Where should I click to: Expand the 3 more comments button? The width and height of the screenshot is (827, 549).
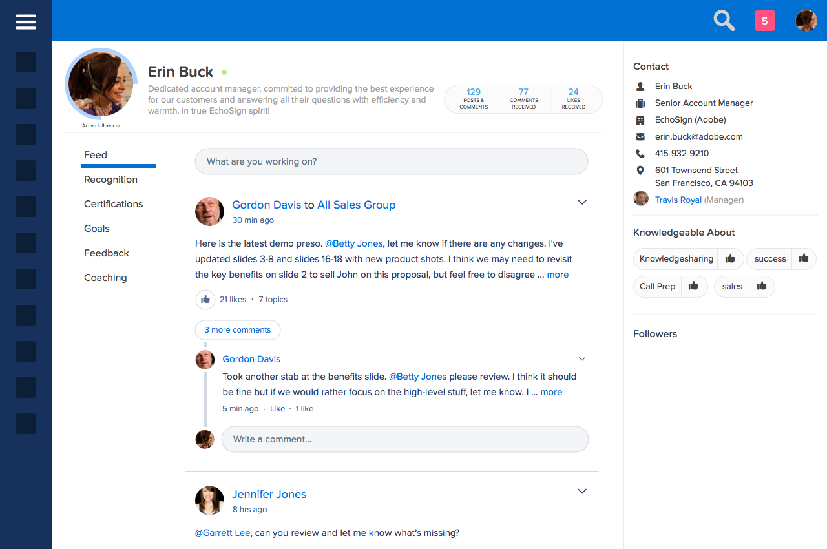click(238, 330)
